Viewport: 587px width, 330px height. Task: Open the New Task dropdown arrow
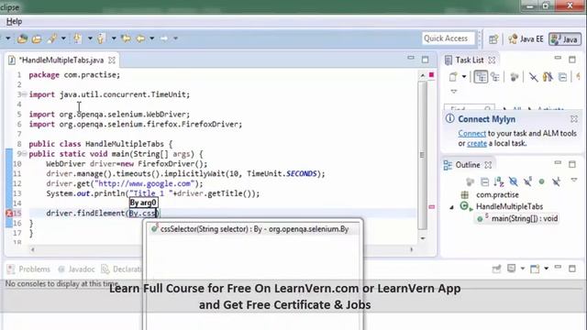(x=464, y=77)
